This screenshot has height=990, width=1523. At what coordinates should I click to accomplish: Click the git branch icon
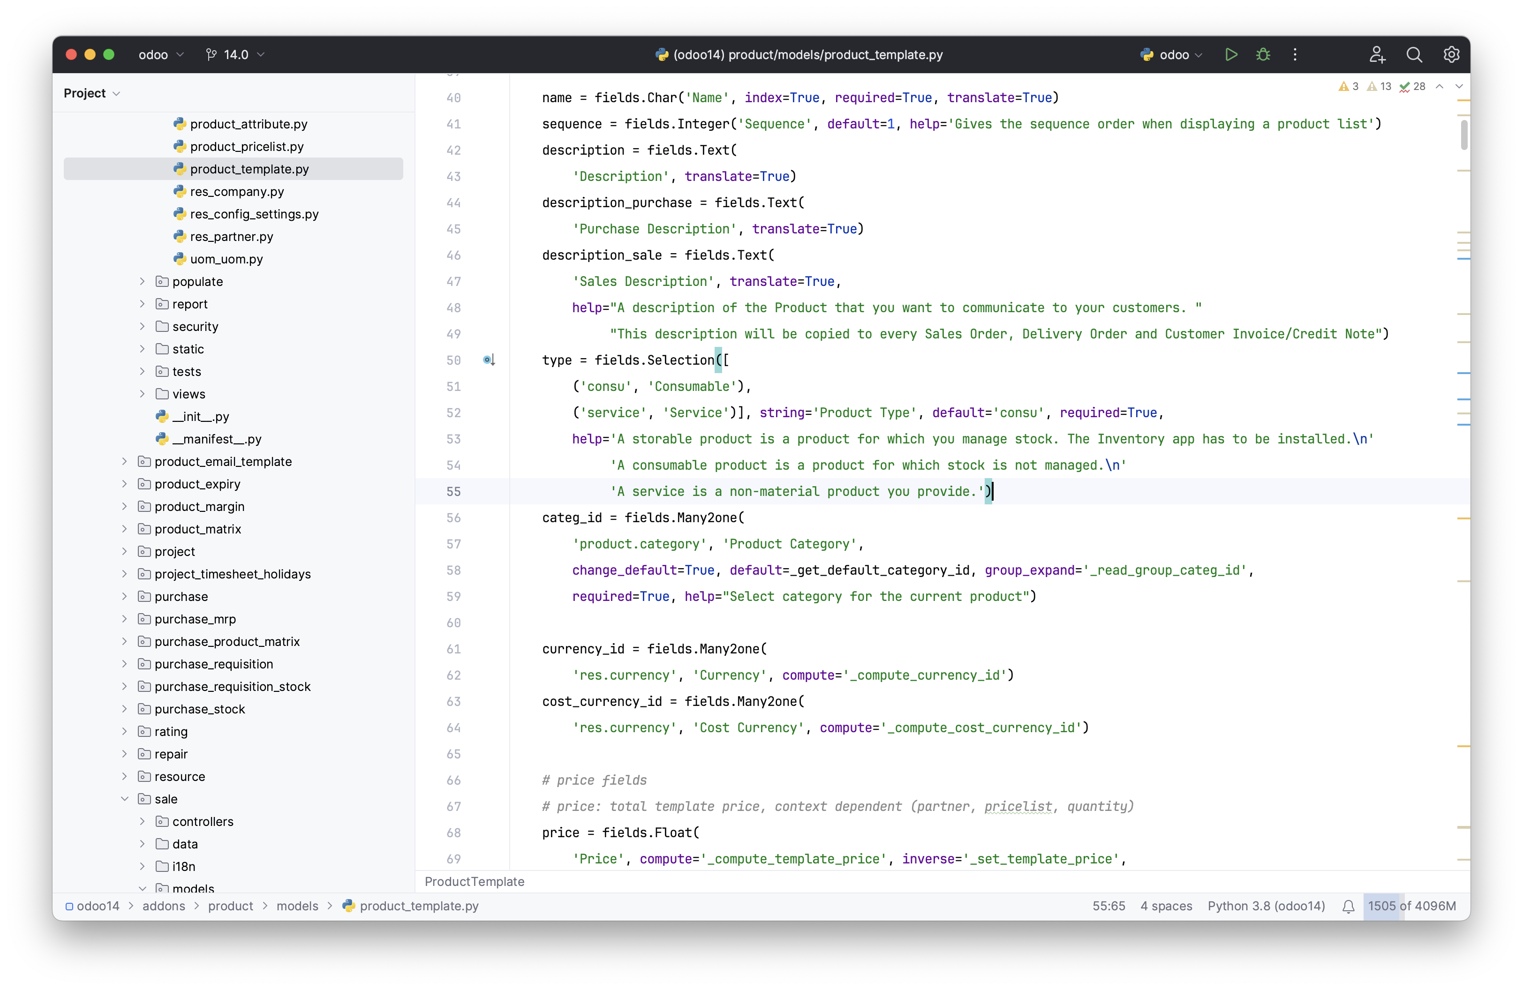coord(212,54)
